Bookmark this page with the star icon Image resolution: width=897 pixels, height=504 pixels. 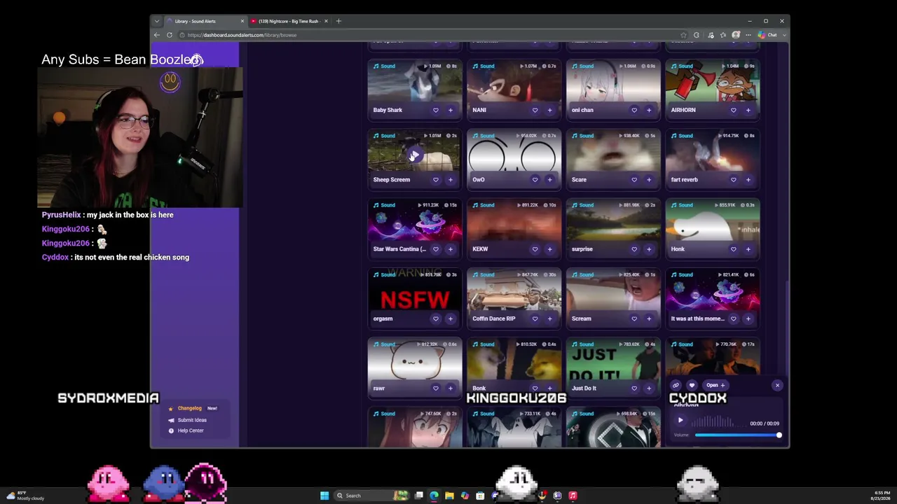click(x=683, y=35)
